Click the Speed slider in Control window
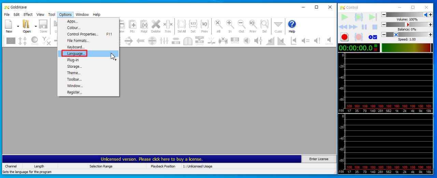 tap(407, 34)
